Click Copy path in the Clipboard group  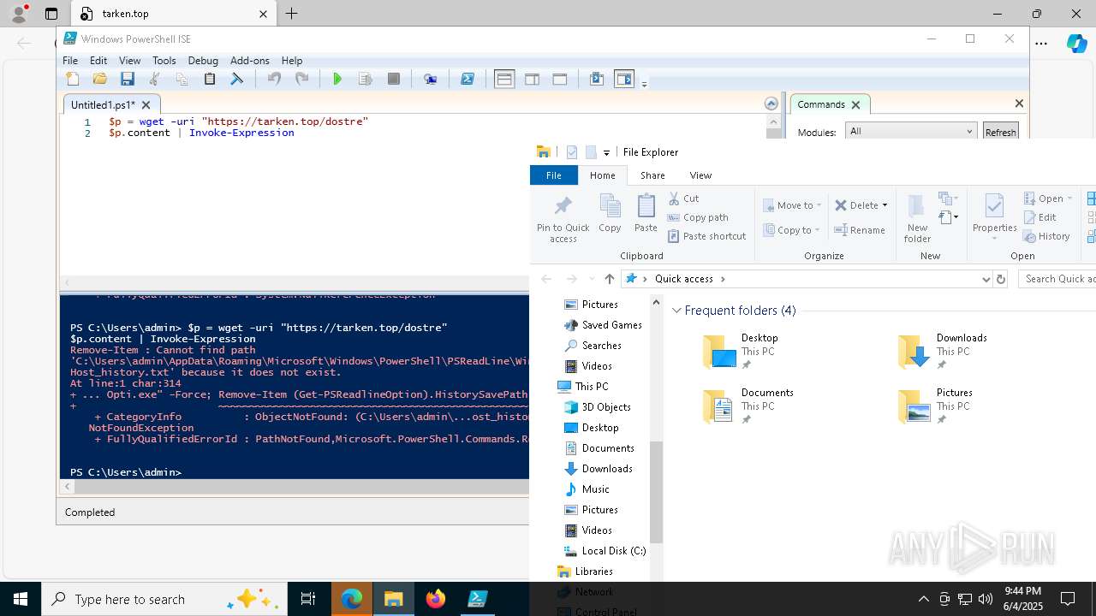click(698, 217)
